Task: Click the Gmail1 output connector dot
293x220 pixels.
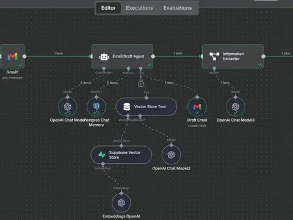Action: tap(24, 56)
